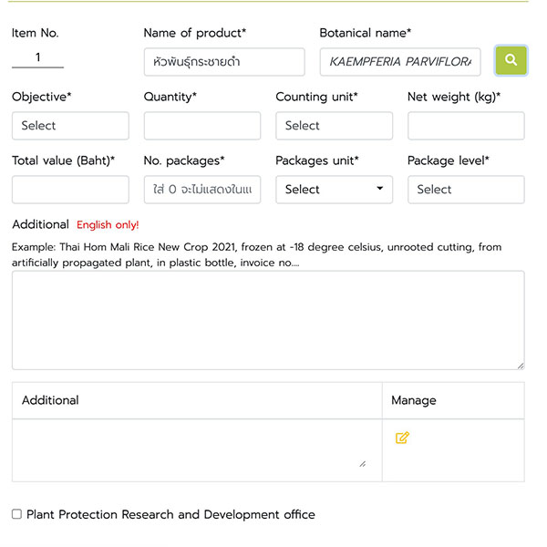Click the No. packages input field
Image resolution: width=547 pixels, height=547 pixels.
(201, 190)
